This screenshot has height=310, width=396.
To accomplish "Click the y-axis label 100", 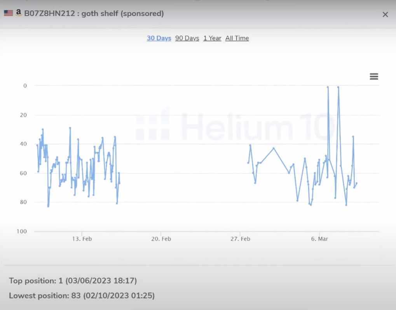I will pos(22,231).
